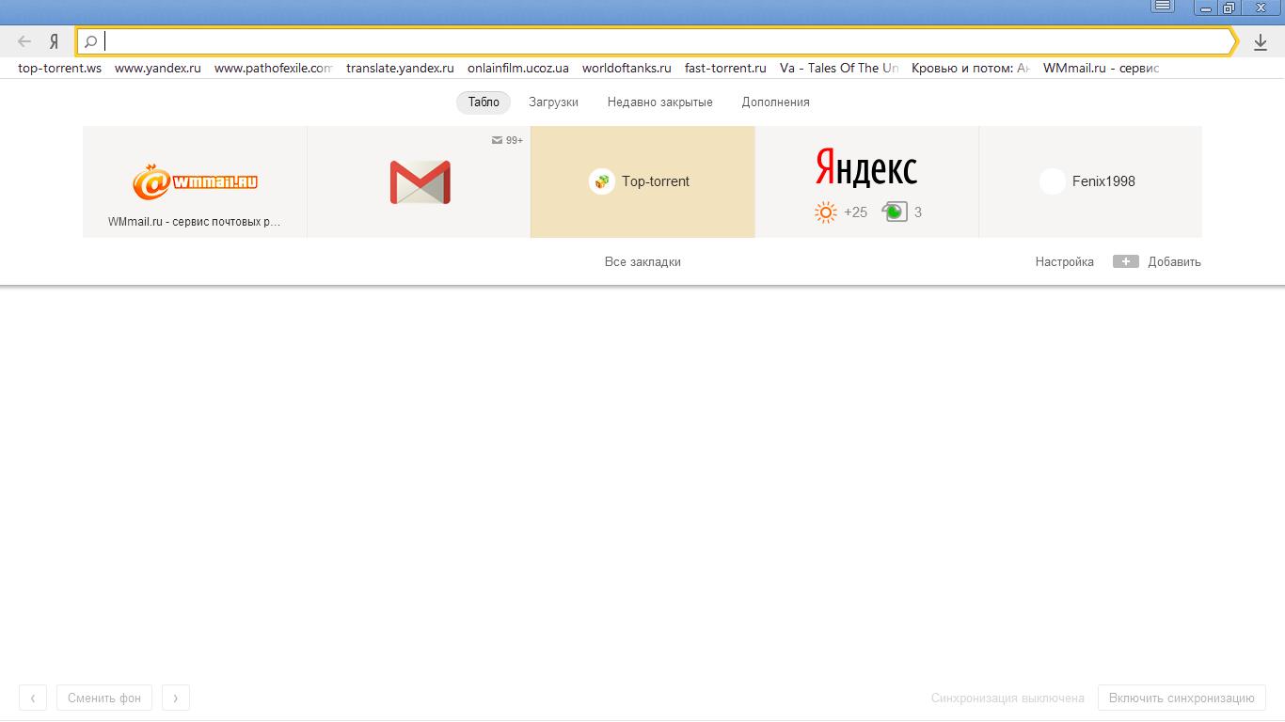Image resolution: width=1285 pixels, height=722 pixels.
Task: Click the traffic indicator icon showing 3
Action: (895, 212)
